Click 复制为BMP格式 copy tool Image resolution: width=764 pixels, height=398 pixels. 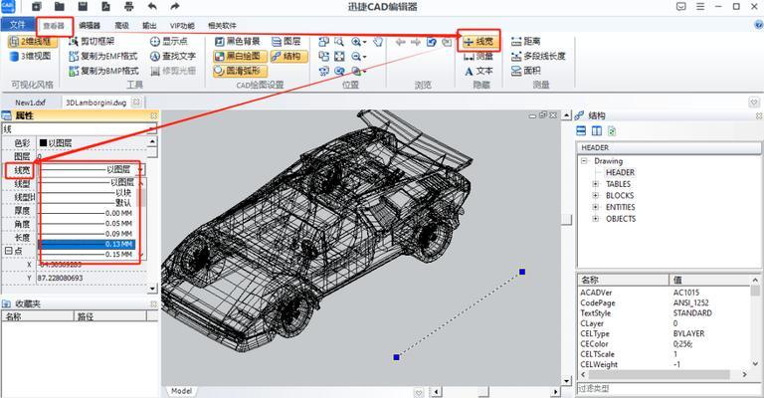[103, 71]
